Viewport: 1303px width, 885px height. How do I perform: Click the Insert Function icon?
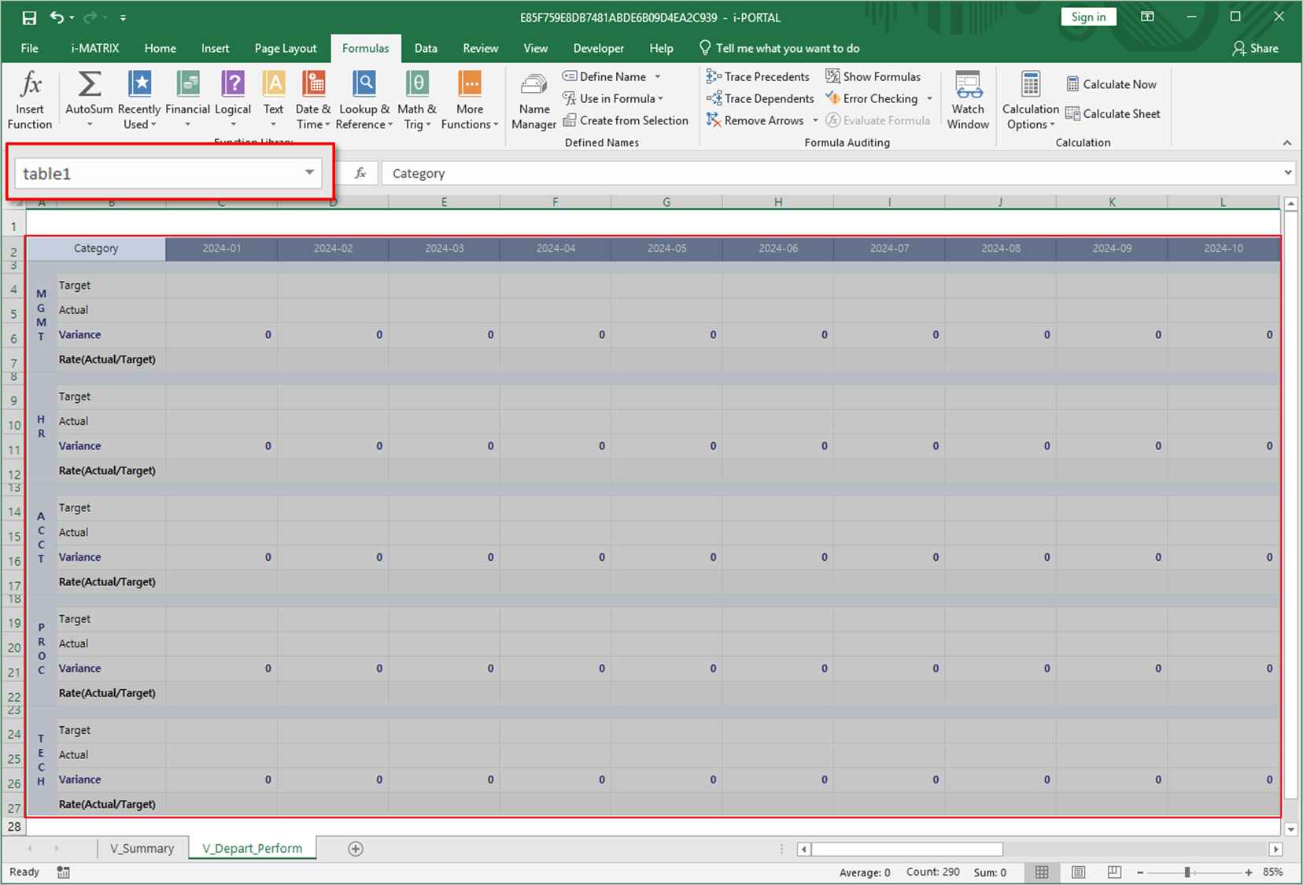pyautogui.click(x=30, y=99)
